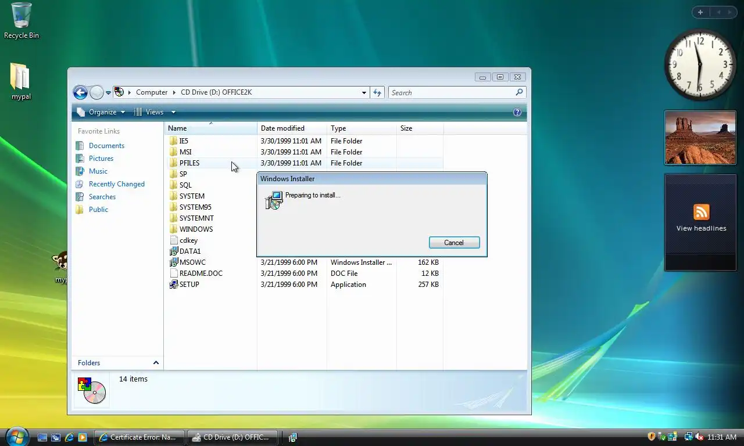Click the DOC File type cell
Viewport: 744px width, 446px height.
[344, 274]
